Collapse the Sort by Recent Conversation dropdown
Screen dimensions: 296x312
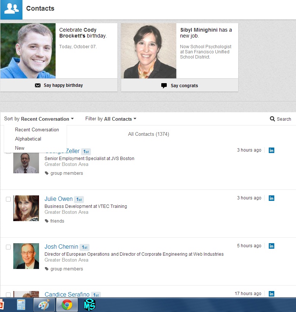(x=39, y=119)
